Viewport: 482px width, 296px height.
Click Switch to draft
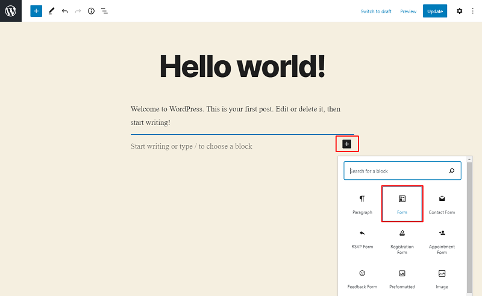click(376, 11)
